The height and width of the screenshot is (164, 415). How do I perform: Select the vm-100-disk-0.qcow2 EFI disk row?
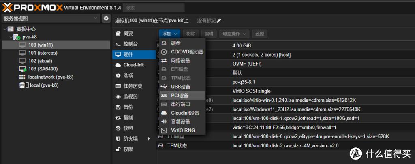pos(286,136)
